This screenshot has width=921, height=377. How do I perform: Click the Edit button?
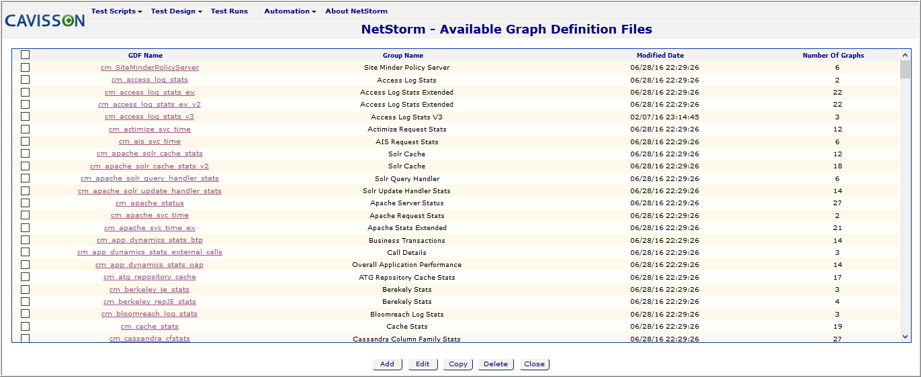point(423,364)
